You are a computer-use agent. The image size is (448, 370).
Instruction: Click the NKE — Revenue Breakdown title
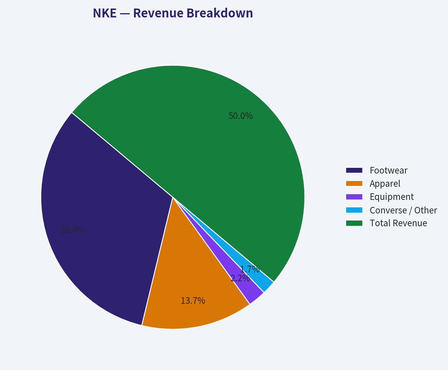coord(173,13)
